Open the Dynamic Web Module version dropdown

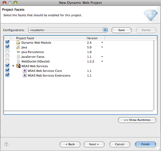[x=102, y=42]
